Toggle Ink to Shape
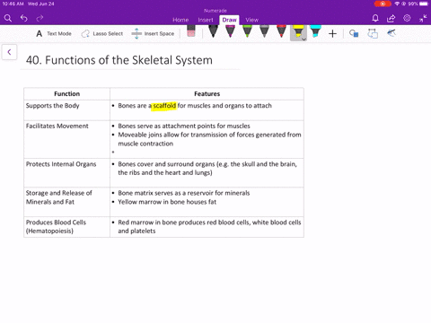 point(373,33)
